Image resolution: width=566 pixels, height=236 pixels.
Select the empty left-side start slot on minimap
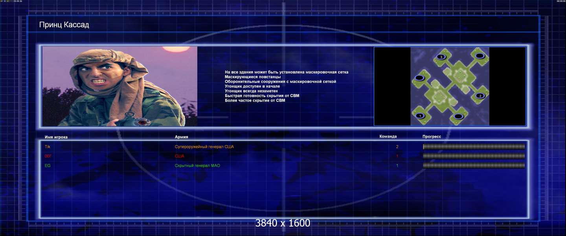pos(419,78)
